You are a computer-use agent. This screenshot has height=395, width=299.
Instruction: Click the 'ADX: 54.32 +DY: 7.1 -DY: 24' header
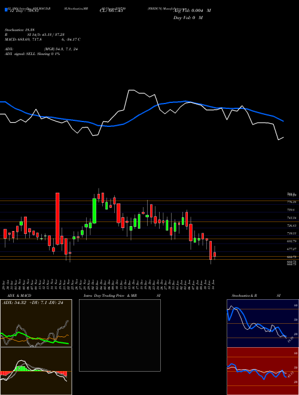33,303
